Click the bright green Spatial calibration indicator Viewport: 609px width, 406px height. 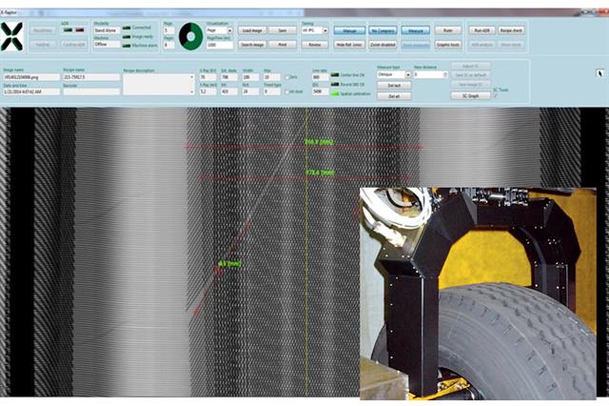click(x=335, y=93)
